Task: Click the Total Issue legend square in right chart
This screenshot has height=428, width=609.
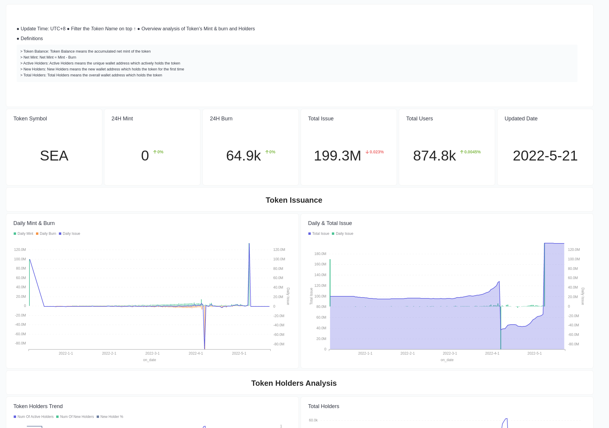Action: [309, 234]
